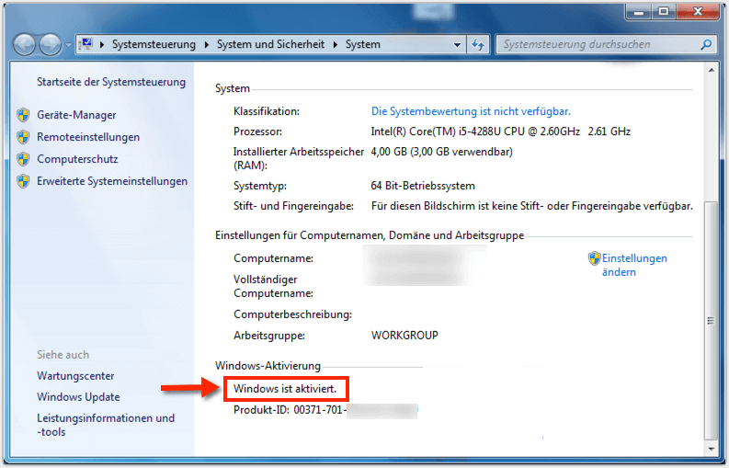This screenshot has height=468, width=729.
Task: Click the magnifier search icon
Action: pyautogui.click(x=706, y=44)
